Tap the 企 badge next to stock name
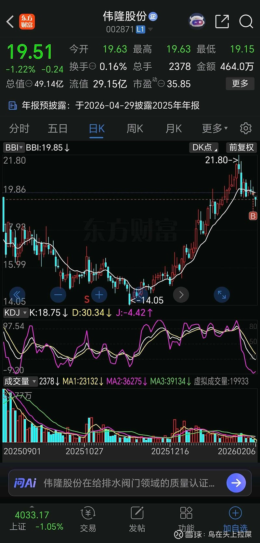This screenshot has width=260, height=543. tap(153, 16)
